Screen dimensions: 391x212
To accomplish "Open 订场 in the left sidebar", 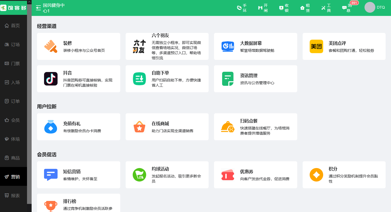I will (13, 45).
